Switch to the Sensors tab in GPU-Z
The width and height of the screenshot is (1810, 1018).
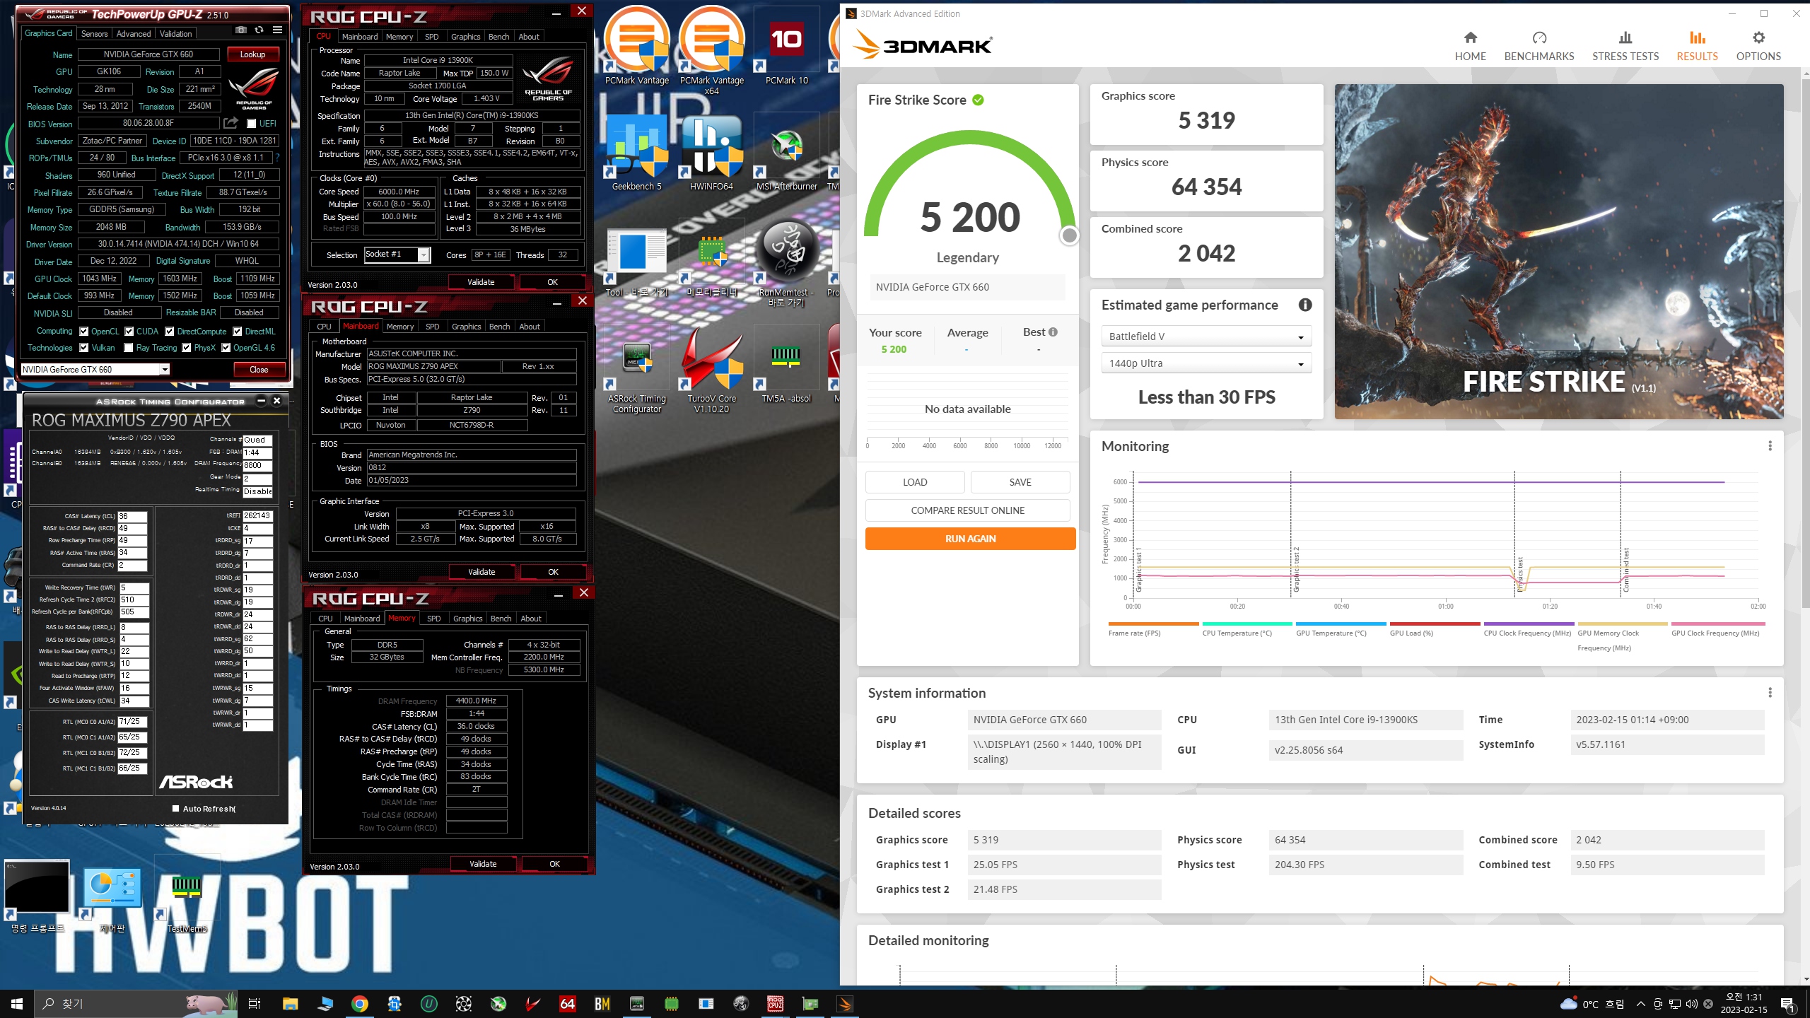[x=94, y=34]
